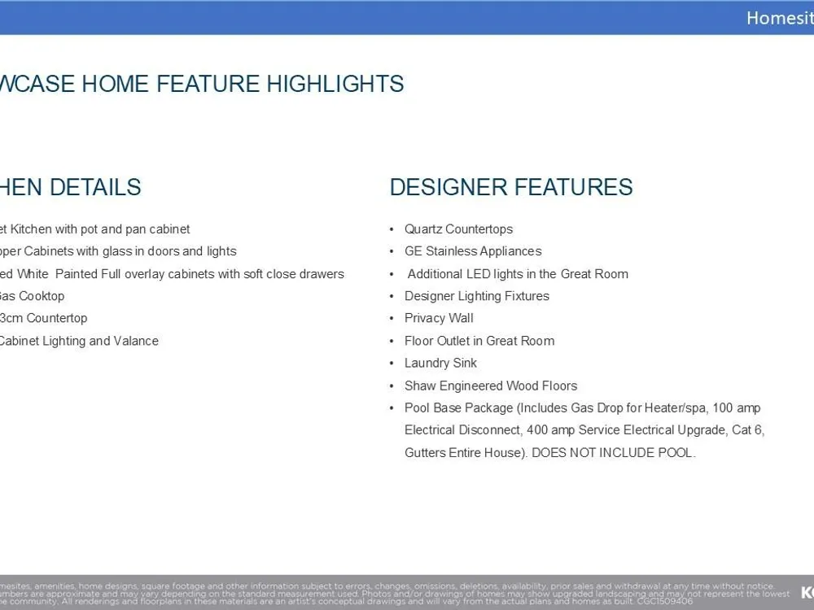The height and width of the screenshot is (610, 814).
Task: Select the "Designer Lighting Fixtures" bullet
Action: tap(476, 296)
